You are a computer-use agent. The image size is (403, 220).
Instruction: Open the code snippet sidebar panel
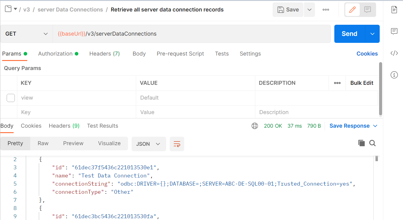pos(394,53)
